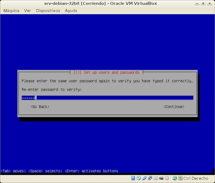Open the Dispositivos menu
This screenshot has height=183, width=215.
point(48,11)
